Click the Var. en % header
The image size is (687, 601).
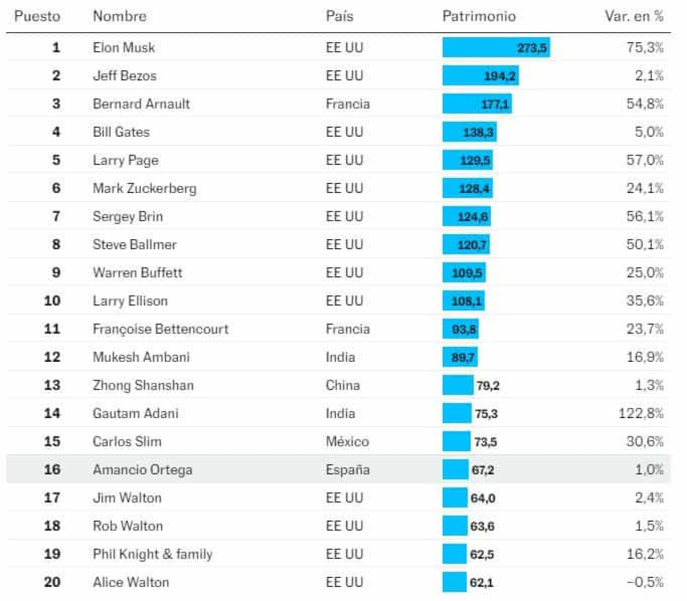pos(634,16)
